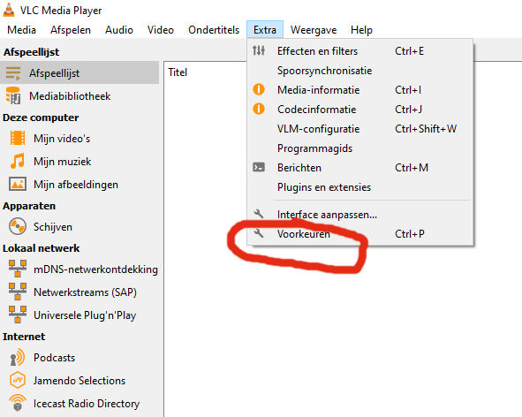Open the Afspelen menu
The width and height of the screenshot is (522, 417).
tap(71, 30)
